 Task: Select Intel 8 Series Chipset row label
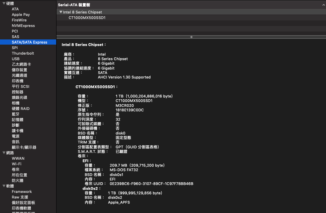point(82,12)
